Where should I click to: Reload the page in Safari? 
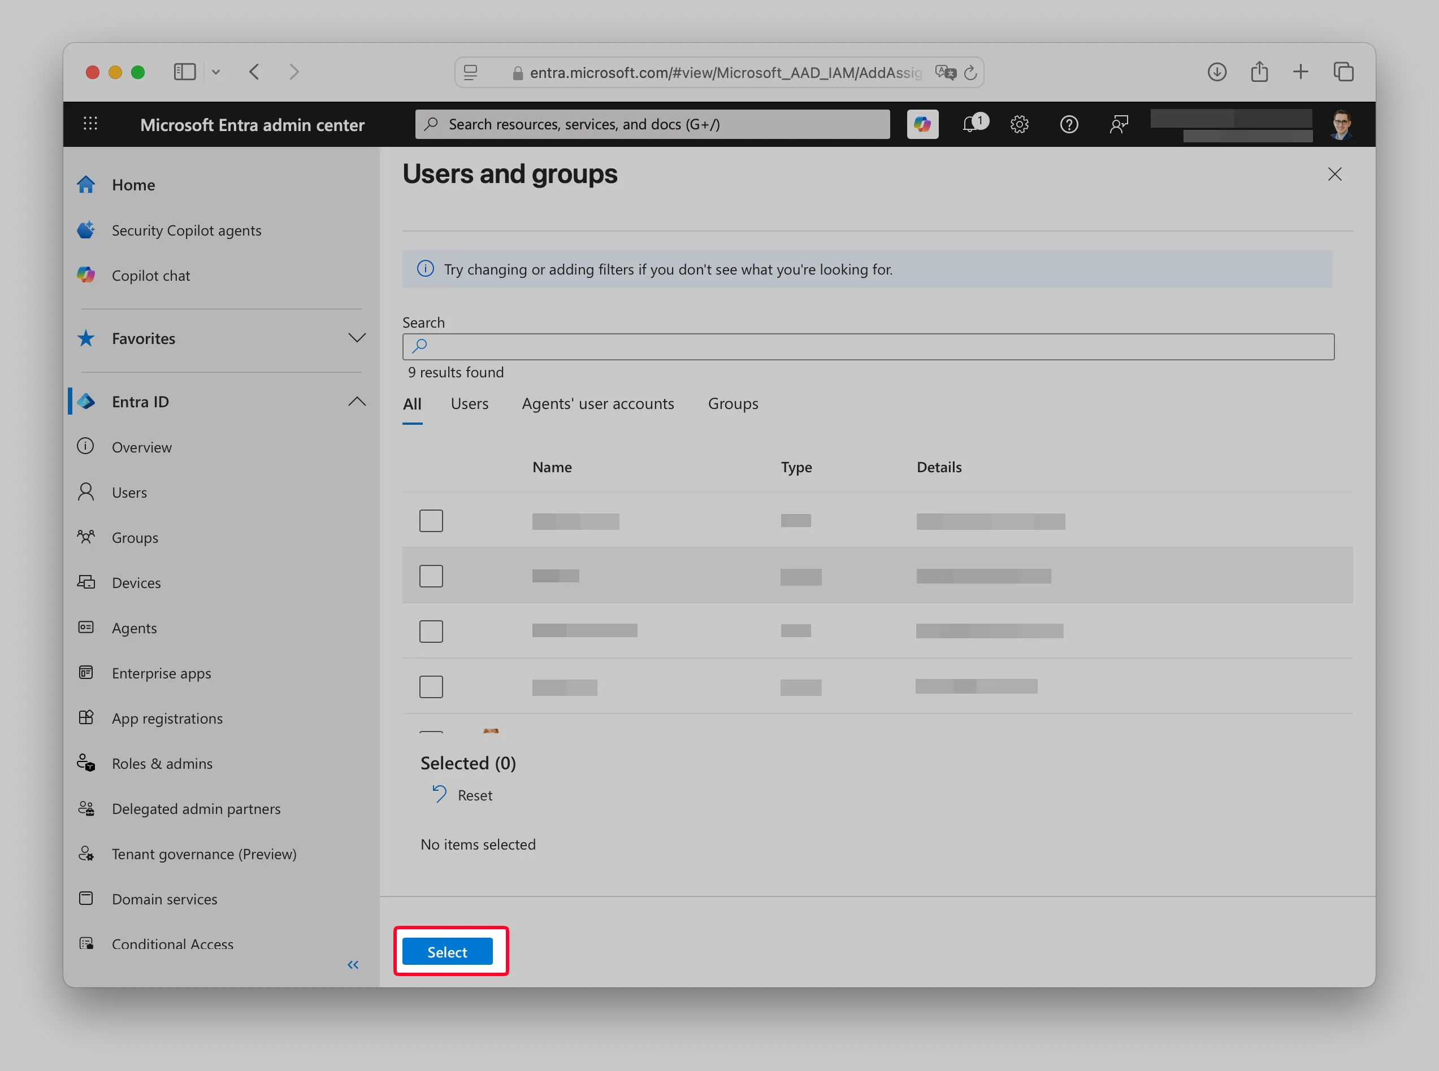coord(970,73)
